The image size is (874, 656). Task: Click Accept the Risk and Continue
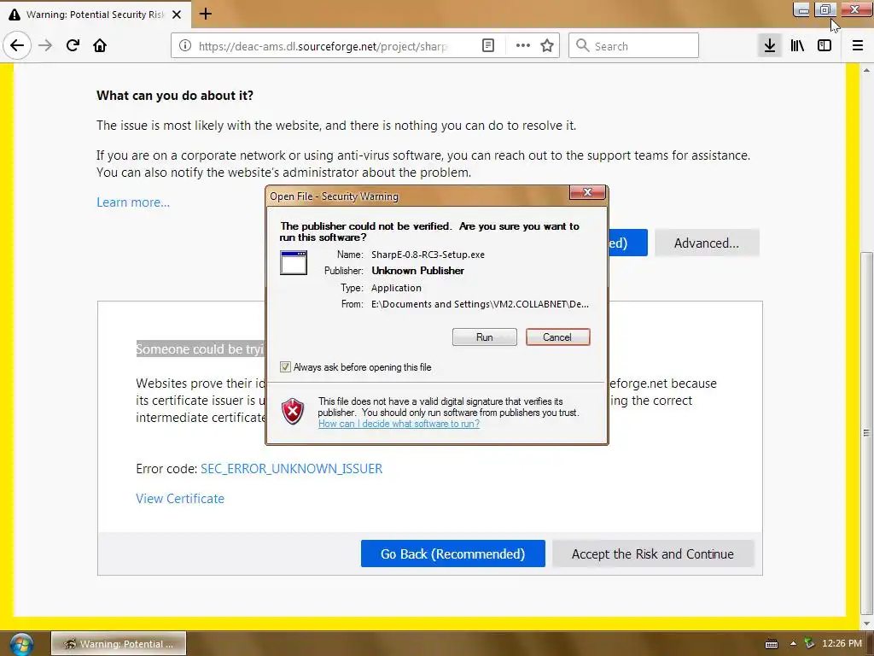tap(653, 553)
